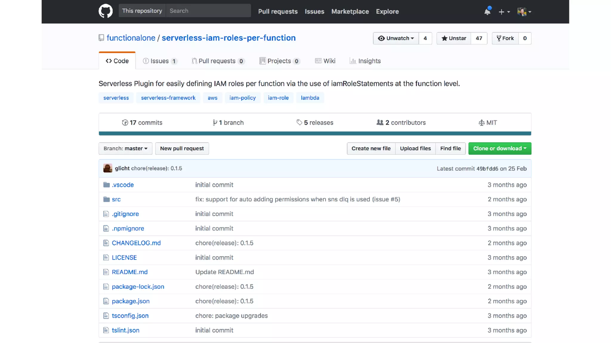Image resolution: width=611 pixels, height=343 pixels.
Task: Click the MIT license scale icon
Action: click(481, 123)
